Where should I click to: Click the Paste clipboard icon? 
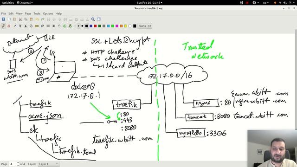tap(32, 19)
